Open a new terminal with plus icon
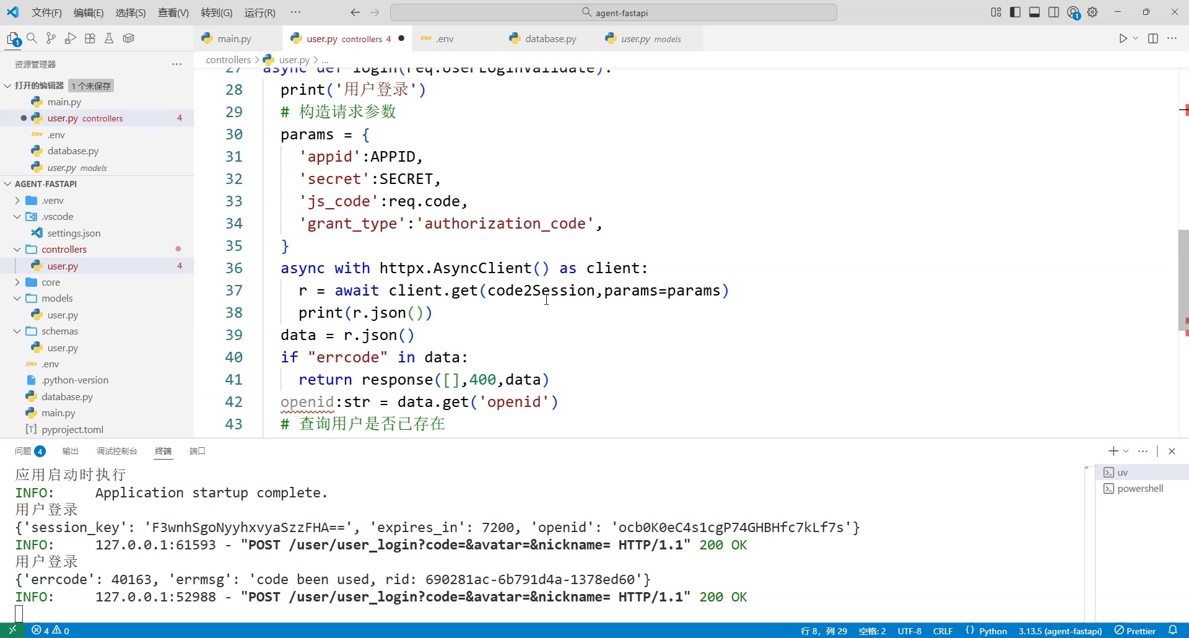This screenshot has width=1189, height=638. coord(1113,451)
